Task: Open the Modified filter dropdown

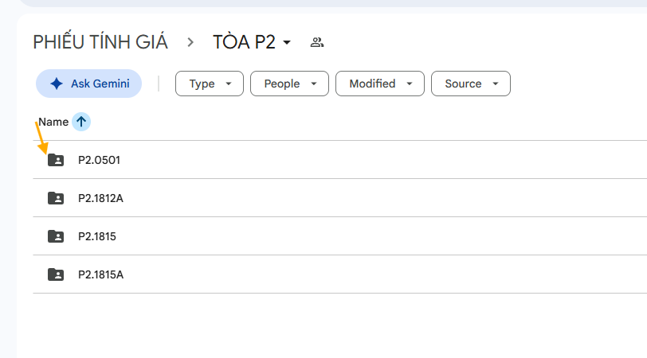Action: point(379,84)
